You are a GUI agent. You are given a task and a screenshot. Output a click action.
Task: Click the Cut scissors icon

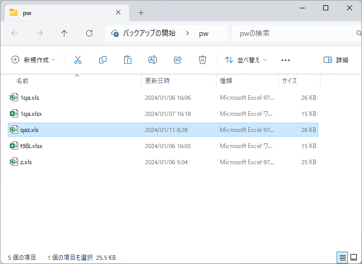[x=78, y=60]
